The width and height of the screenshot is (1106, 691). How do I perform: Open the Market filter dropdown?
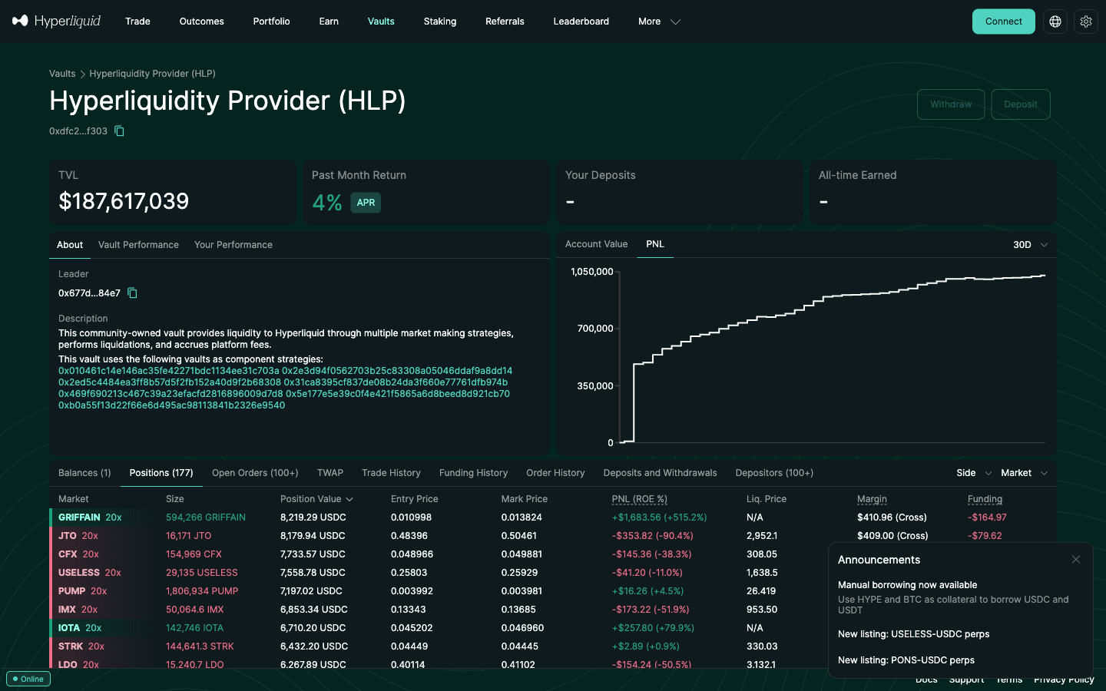click(1024, 473)
